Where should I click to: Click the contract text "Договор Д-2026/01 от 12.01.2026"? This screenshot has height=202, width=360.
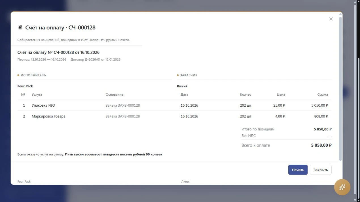[96, 59]
